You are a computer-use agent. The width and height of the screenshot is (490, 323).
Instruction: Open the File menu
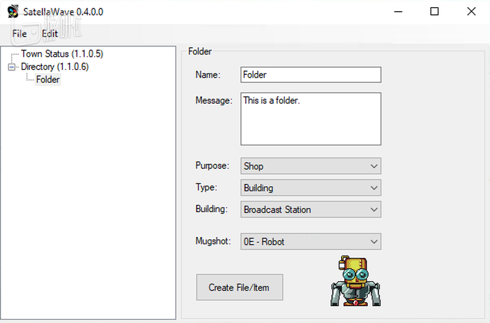(x=19, y=33)
